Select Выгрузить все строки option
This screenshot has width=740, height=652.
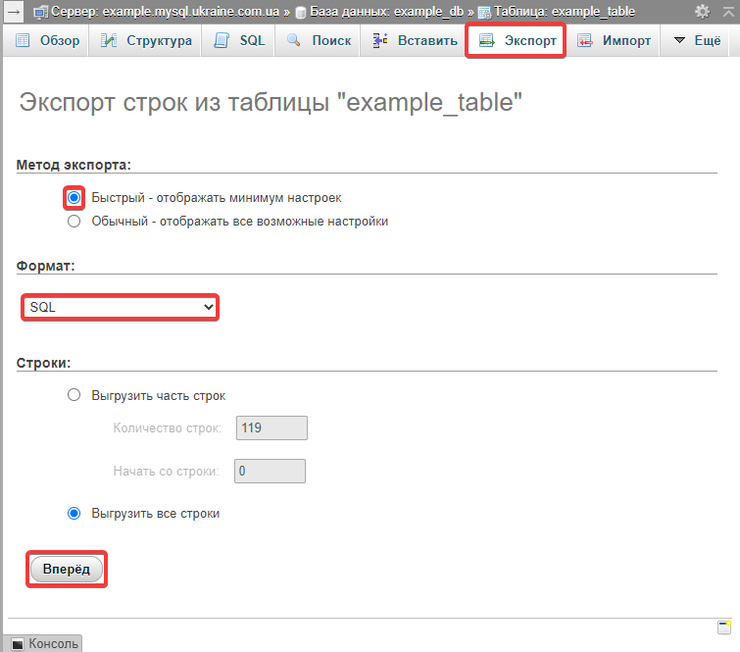coord(74,513)
